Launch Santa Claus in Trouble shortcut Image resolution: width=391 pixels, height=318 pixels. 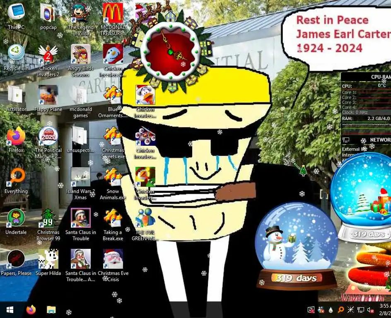click(x=80, y=224)
